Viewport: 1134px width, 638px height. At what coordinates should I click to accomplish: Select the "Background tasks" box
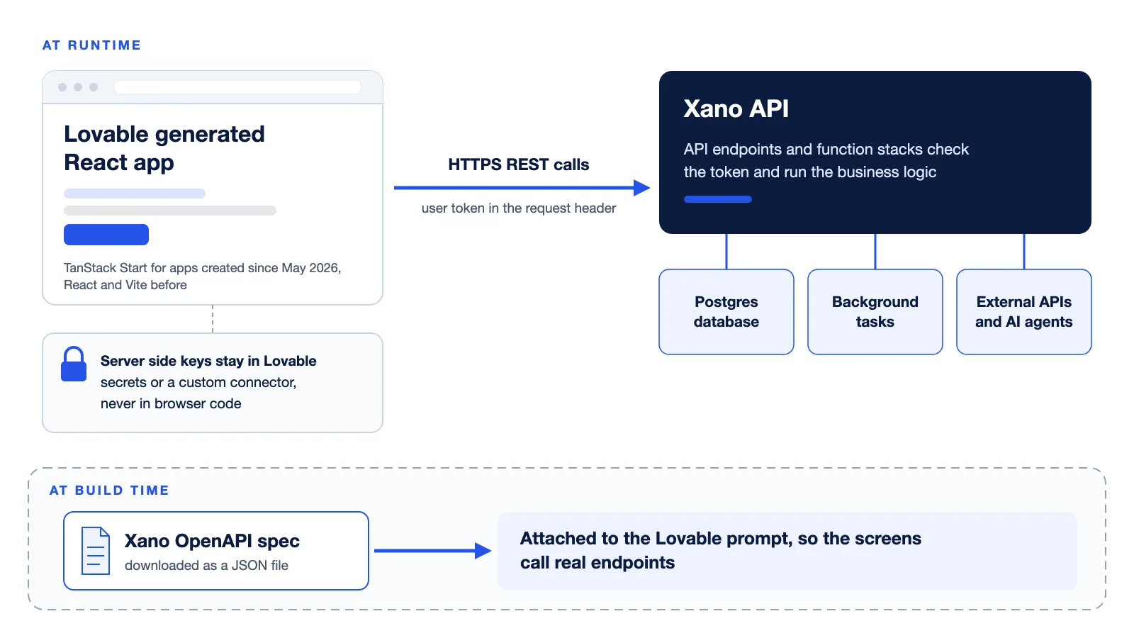875,312
